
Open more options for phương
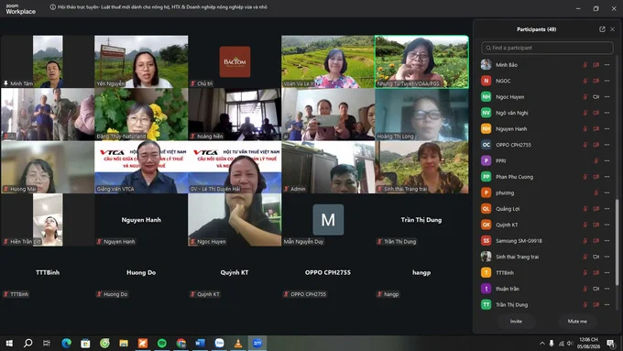(x=607, y=192)
